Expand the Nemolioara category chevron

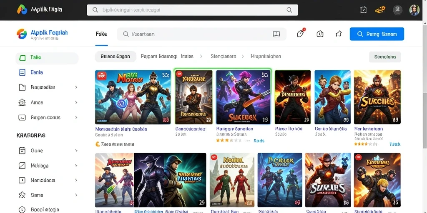click(76, 180)
